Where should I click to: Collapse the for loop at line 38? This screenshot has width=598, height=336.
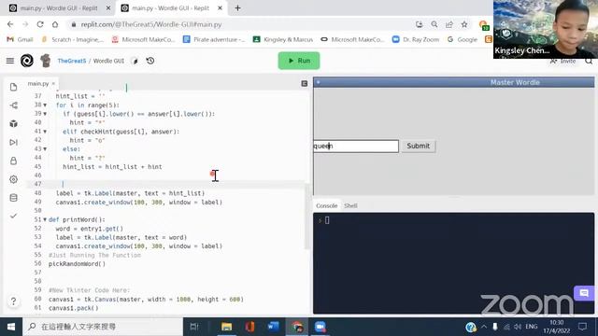pos(45,105)
